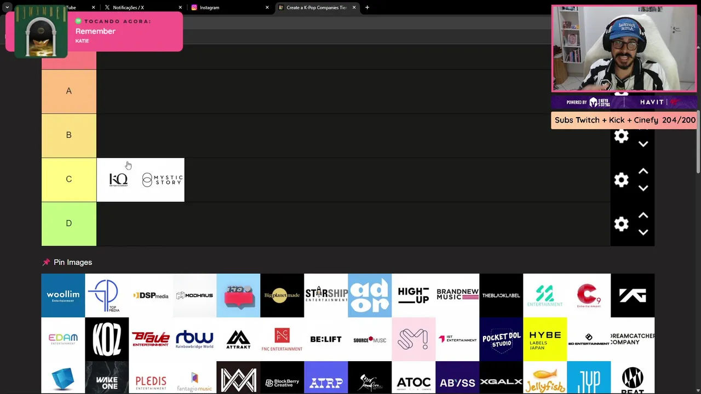Pick the ATOC logo

click(x=413, y=378)
